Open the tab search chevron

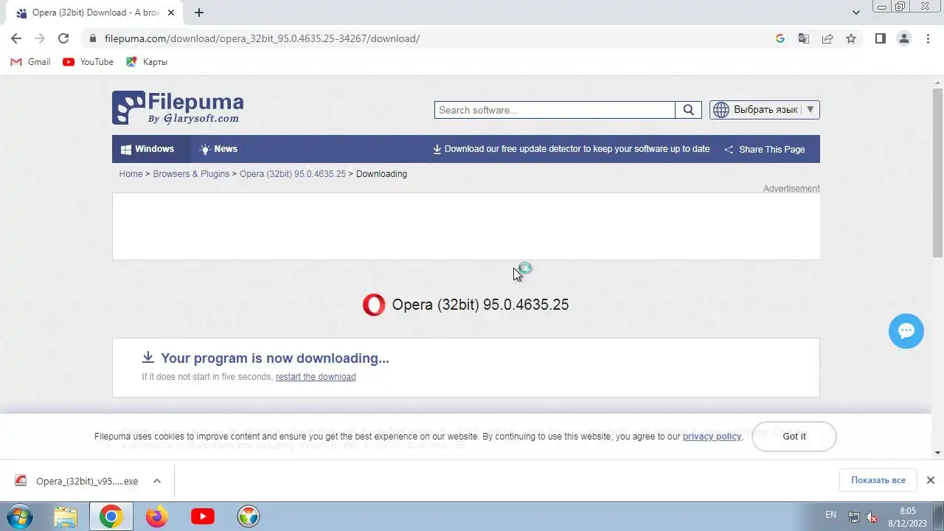(x=856, y=13)
